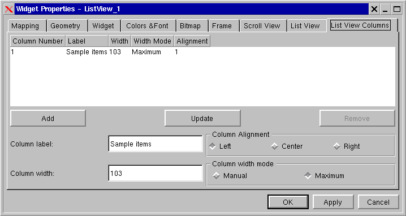Choose Right column alignment
The height and width of the screenshot is (216, 406).
coord(347,146)
